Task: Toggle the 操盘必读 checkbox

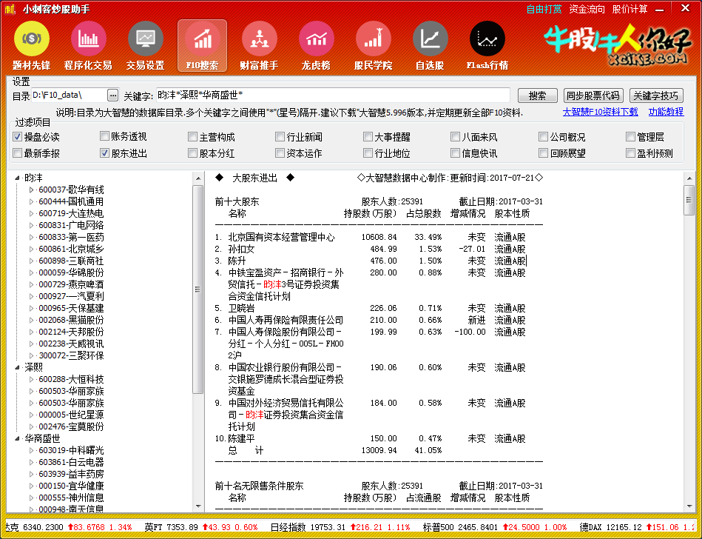Action: [18, 137]
